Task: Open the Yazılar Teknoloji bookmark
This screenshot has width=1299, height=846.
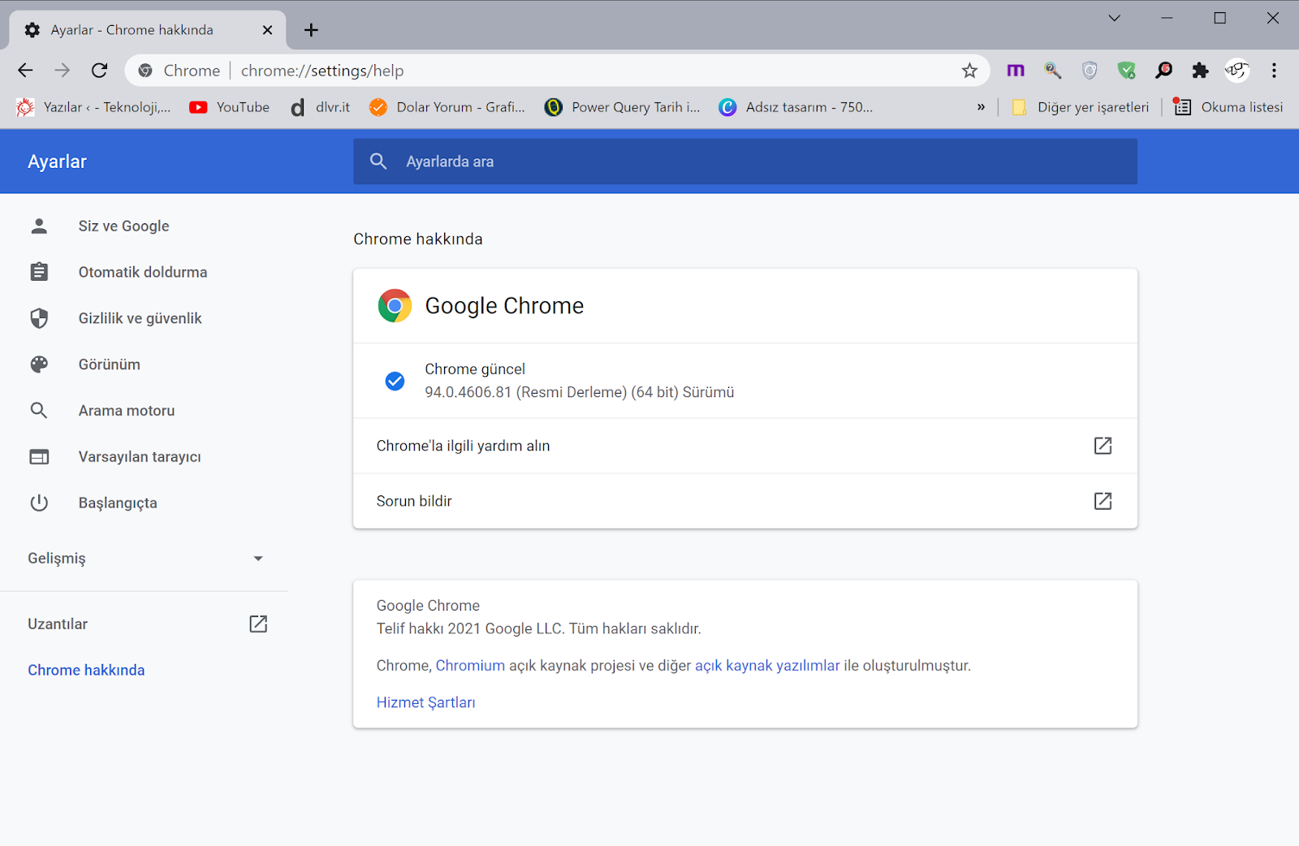Action: pos(94,107)
